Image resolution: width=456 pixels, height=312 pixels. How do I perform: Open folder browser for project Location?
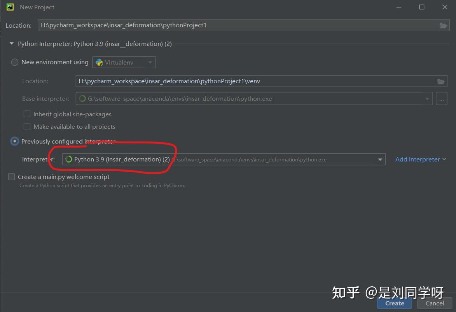click(x=443, y=25)
